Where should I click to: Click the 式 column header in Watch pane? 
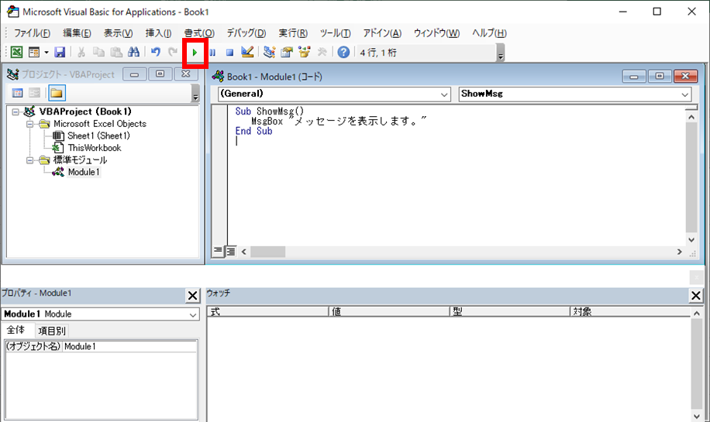267,311
